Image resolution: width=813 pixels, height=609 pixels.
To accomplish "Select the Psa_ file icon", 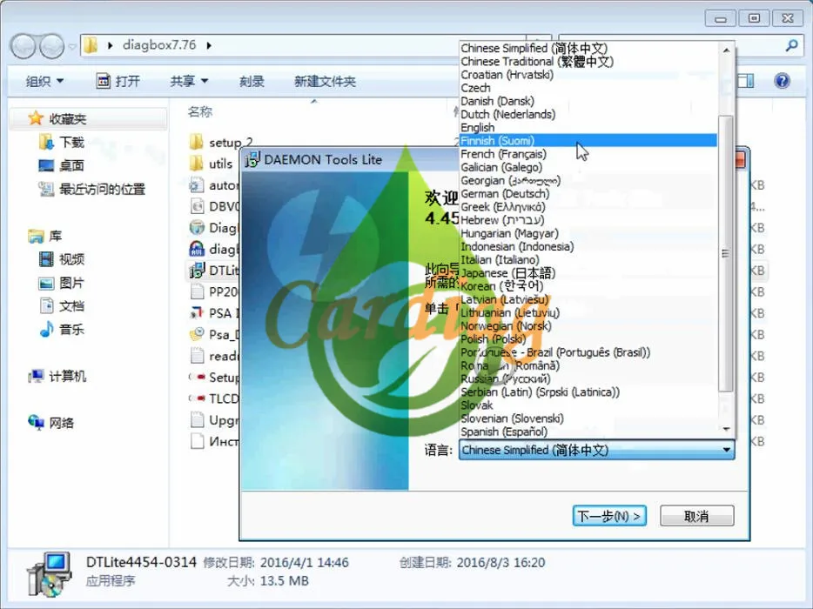I will point(197,334).
